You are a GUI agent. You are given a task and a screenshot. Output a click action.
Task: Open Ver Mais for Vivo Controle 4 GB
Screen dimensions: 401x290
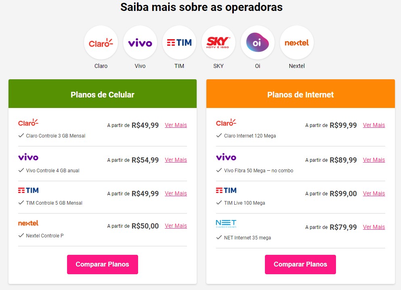pos(176,160)
